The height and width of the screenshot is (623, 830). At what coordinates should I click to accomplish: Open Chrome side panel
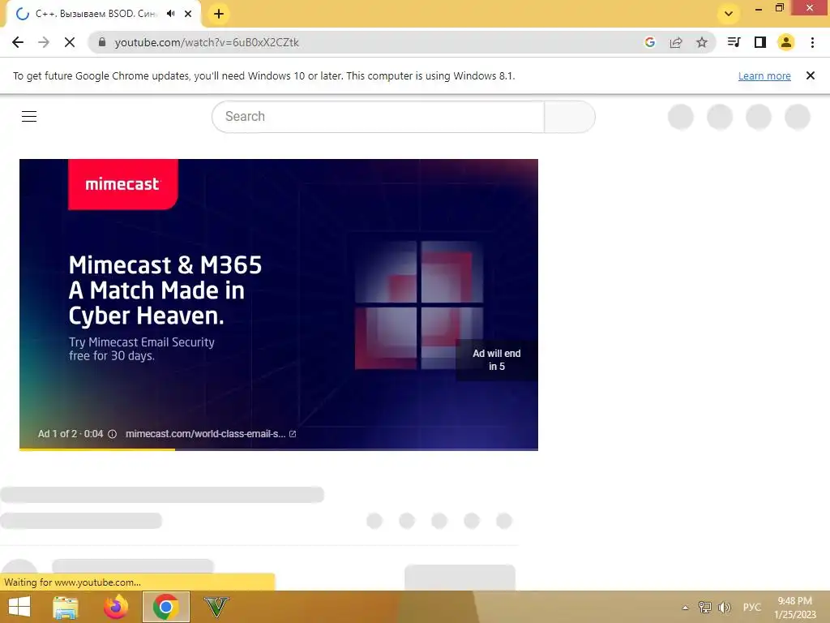click(x=760, y=42)
